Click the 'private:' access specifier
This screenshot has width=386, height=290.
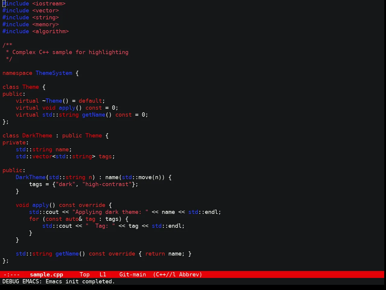(x=16, y=143)
